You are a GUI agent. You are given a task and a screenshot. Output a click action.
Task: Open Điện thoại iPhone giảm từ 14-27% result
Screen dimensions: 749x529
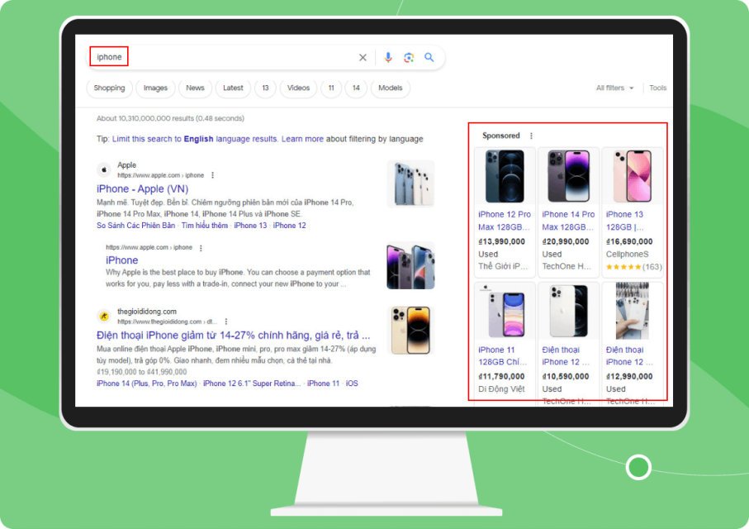click(233, 336)
